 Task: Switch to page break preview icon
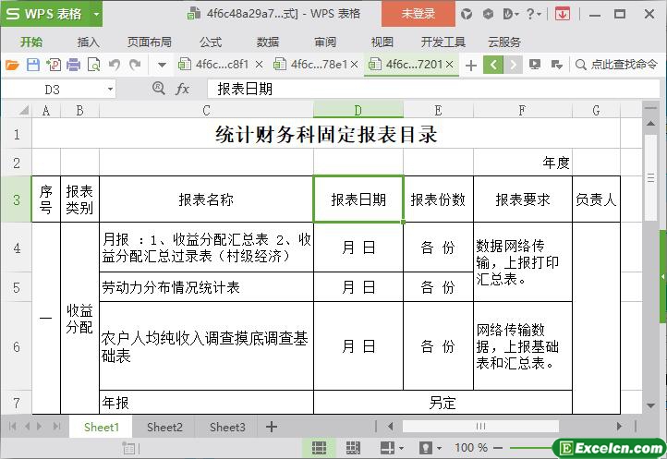[353, 448]
